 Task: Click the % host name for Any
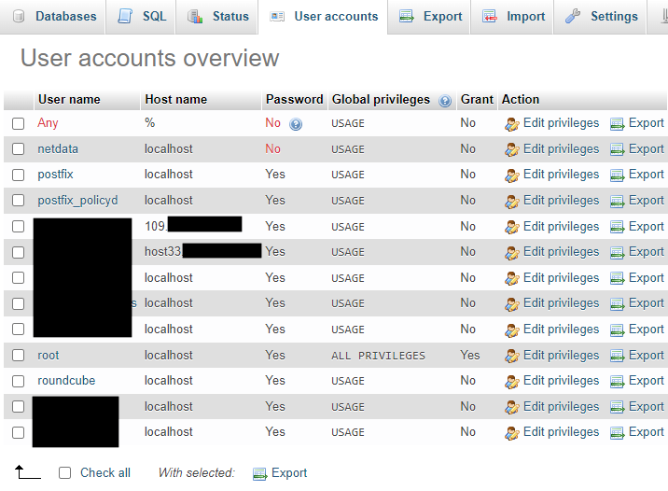click(x=149, y=123)
